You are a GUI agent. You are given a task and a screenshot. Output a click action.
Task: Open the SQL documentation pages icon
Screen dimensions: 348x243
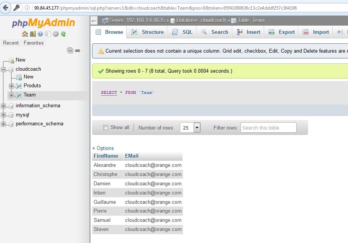point(48,34)
